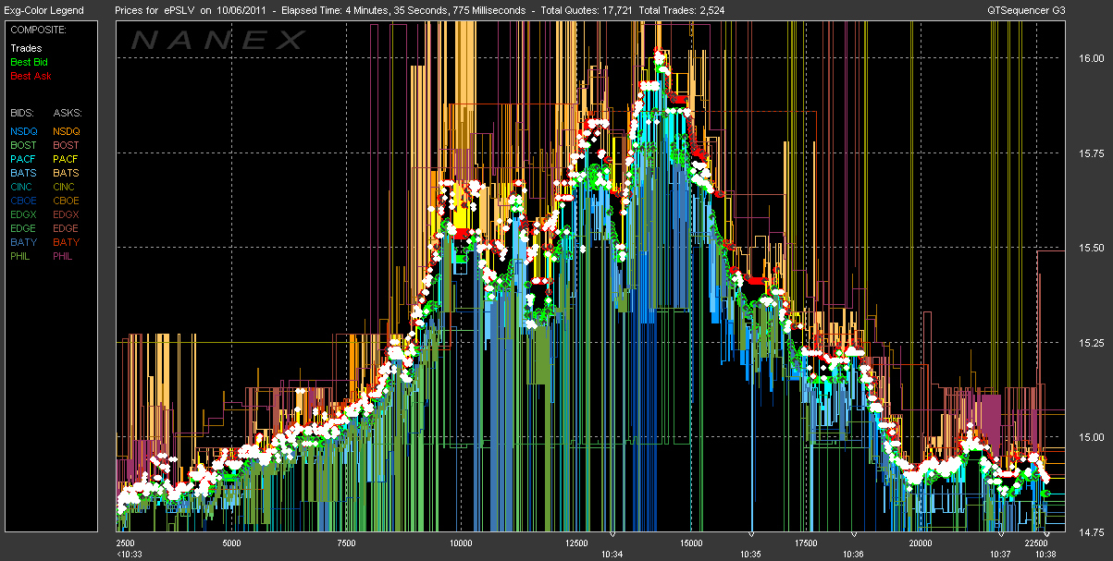This screenshot has width=1113, height=561.
Task: Click BOST in the ASKS column
Action: pos(67,145)
